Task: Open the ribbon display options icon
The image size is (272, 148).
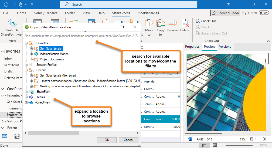Action: 229,4
